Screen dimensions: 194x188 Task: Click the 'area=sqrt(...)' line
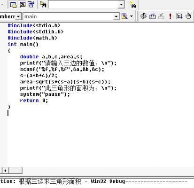tap(65, 82)
